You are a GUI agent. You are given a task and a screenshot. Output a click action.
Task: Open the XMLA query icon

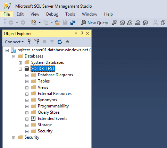tap(137, 23)
